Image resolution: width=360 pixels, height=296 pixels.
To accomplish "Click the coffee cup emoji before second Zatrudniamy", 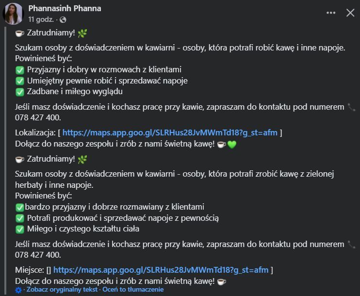I will 20,159.
